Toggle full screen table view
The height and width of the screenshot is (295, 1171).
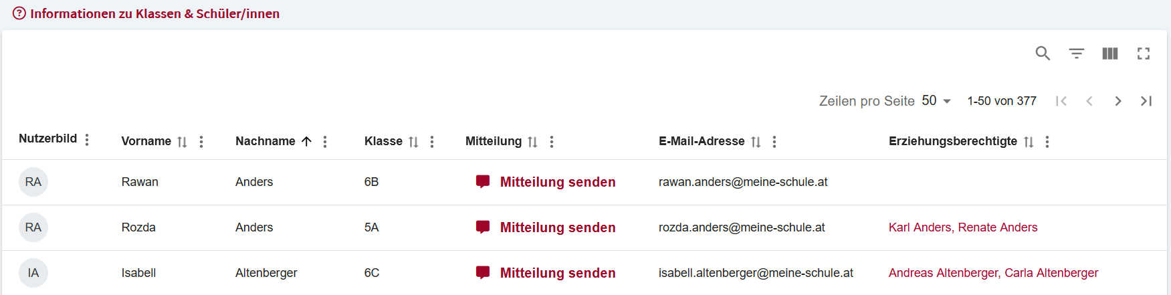pos(1144,54)
